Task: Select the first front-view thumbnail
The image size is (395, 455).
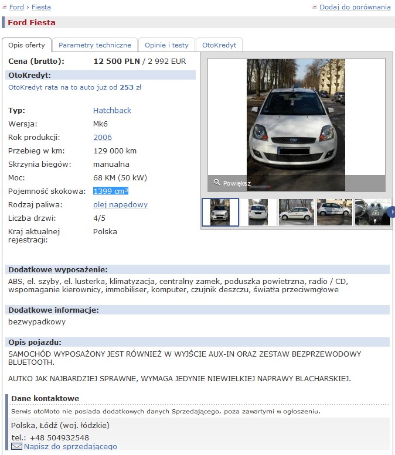Action: (220, 212)
